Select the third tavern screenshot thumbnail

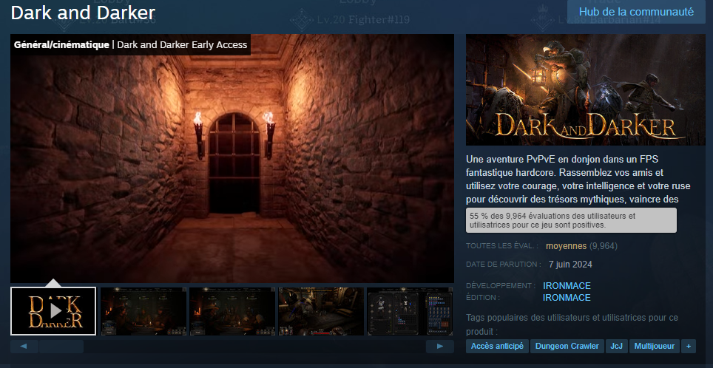click(232, 311)
